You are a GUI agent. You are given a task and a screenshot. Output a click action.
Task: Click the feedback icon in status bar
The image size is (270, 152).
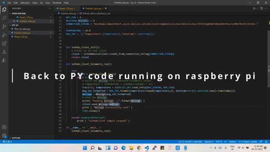[261, 142]
